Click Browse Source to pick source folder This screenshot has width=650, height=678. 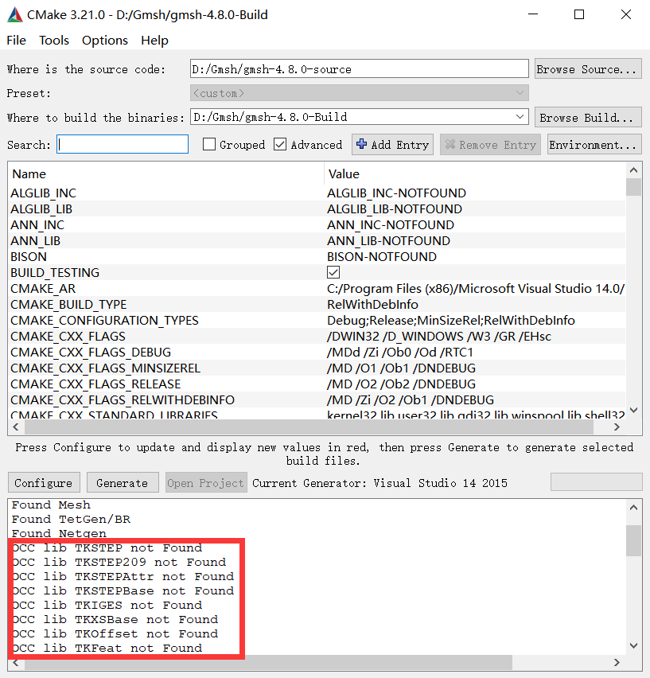(x=587, y=68)
